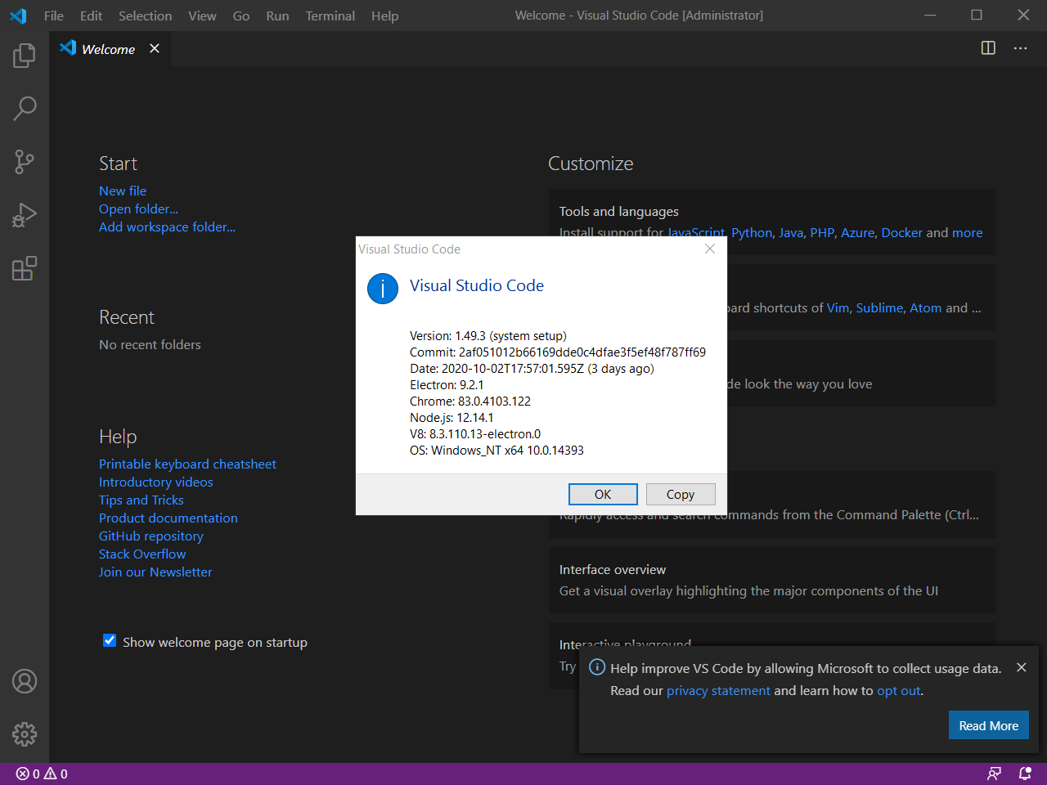Open the View menu
This screenshot has height=785, width=1047.
pos(202,16)
